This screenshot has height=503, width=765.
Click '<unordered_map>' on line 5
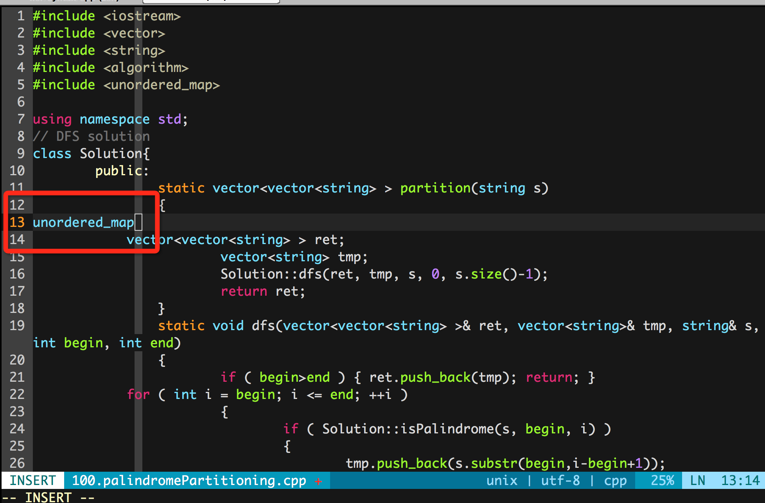pyautogui.click(x=162, y=85)
